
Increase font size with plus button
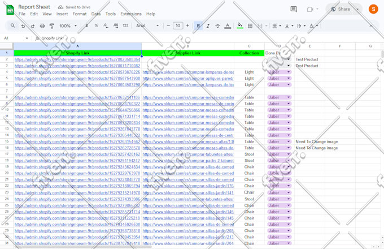pos(187,25)
